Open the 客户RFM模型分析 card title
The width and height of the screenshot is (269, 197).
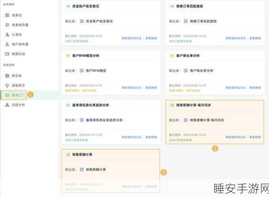click(x=86, y=56)
